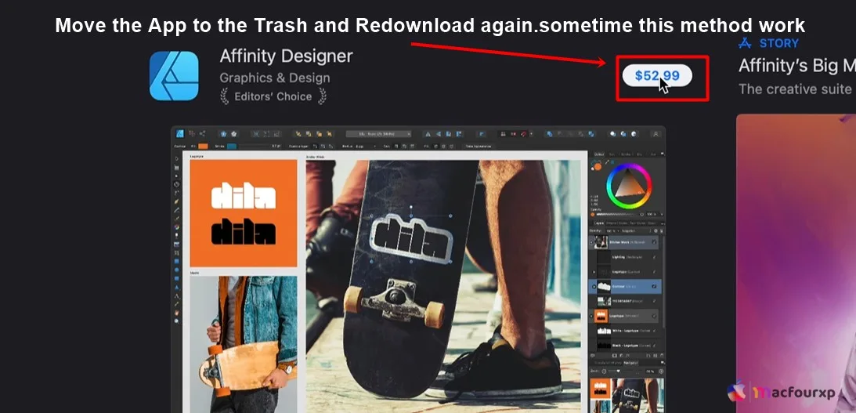This screenshot has height=413, width=856.
Task: Open the Affinity Designer app title
Action: 286,56
